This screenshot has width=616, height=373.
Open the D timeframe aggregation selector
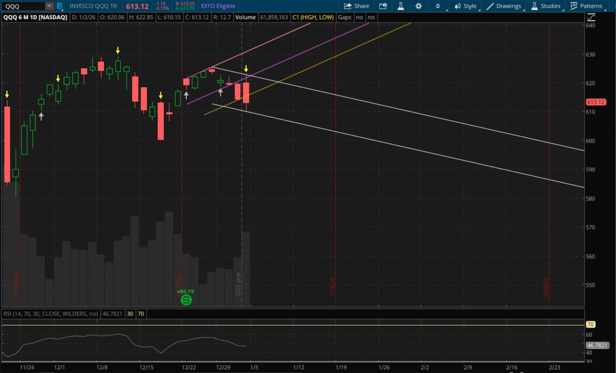(438, 6)
